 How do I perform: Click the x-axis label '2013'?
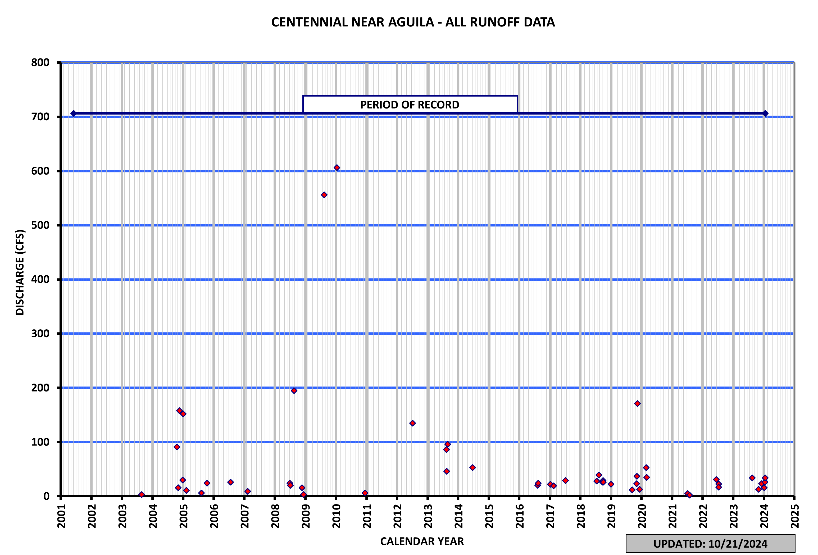(x=428, y=516)
